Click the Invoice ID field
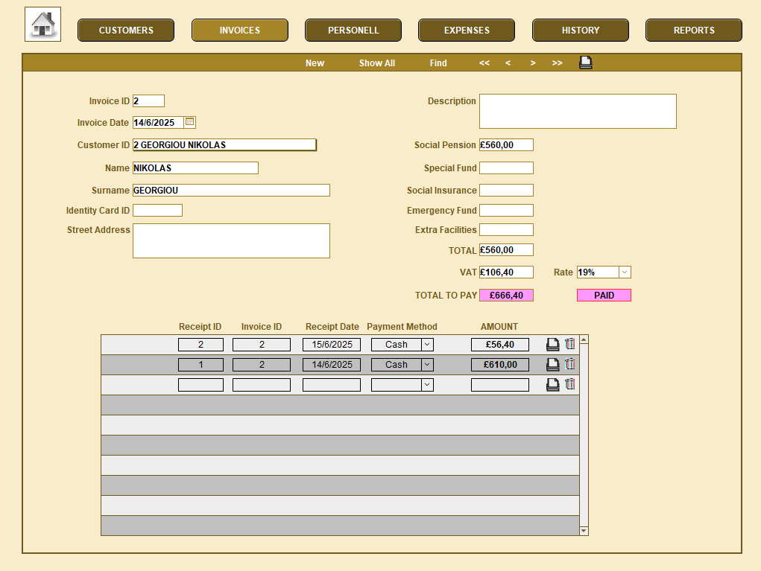761x571 pixels. pos(148,101)
